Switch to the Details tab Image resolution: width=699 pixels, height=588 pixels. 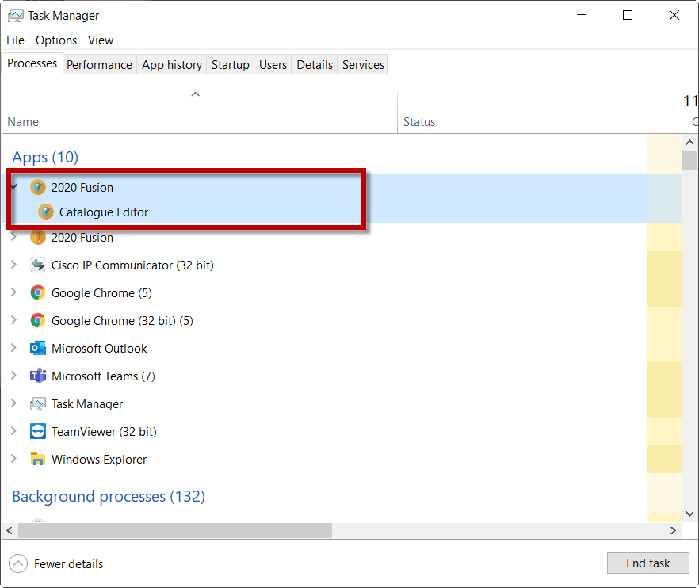315,65
